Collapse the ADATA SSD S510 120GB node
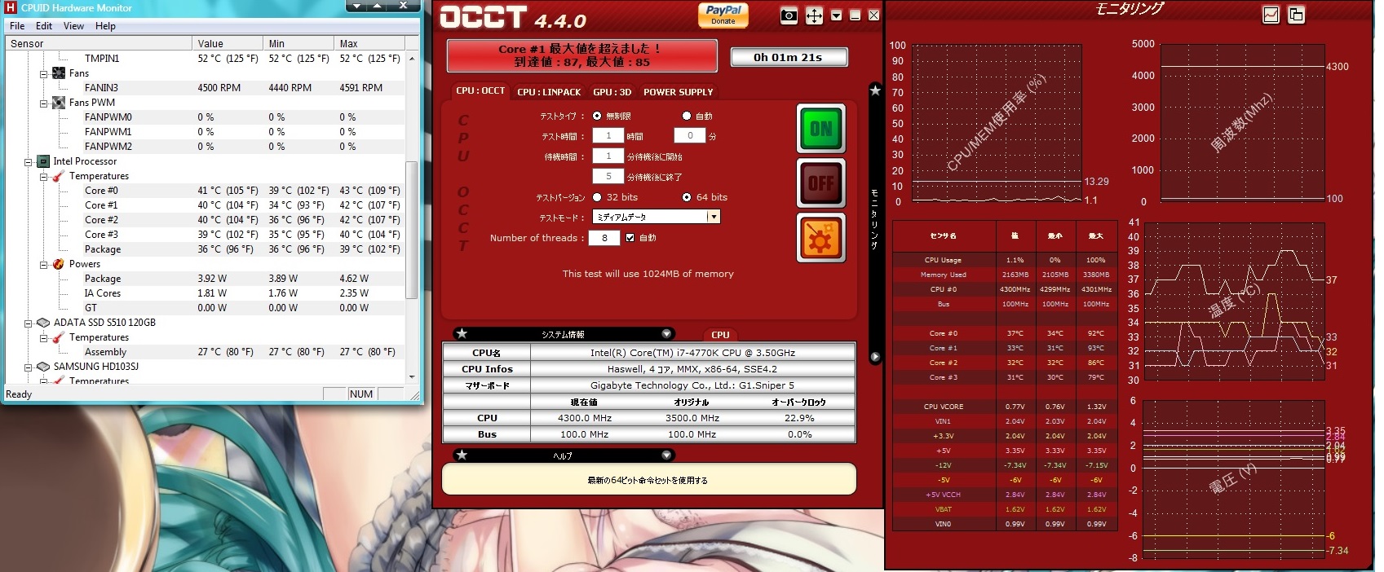This screenshot has height=572, width=1384. [29, 323]
